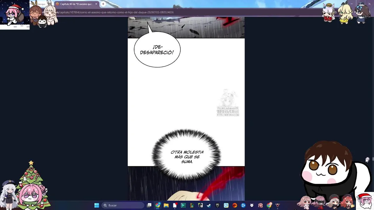
Task: Close the 'Capítulo 60' browser tab
Action: 96,4
